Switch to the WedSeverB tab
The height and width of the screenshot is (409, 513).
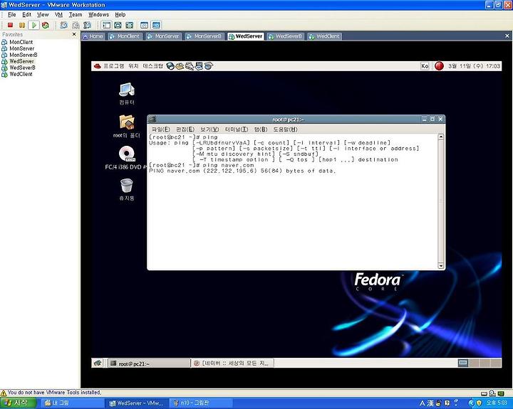[285, 36]
